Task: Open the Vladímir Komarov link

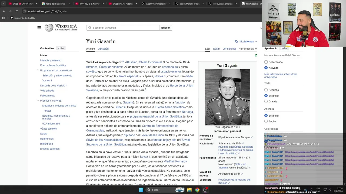Action: point(175,161)
